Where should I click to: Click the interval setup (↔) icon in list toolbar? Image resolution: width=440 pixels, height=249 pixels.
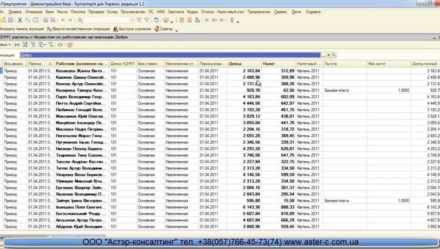(x=17, y=45)
